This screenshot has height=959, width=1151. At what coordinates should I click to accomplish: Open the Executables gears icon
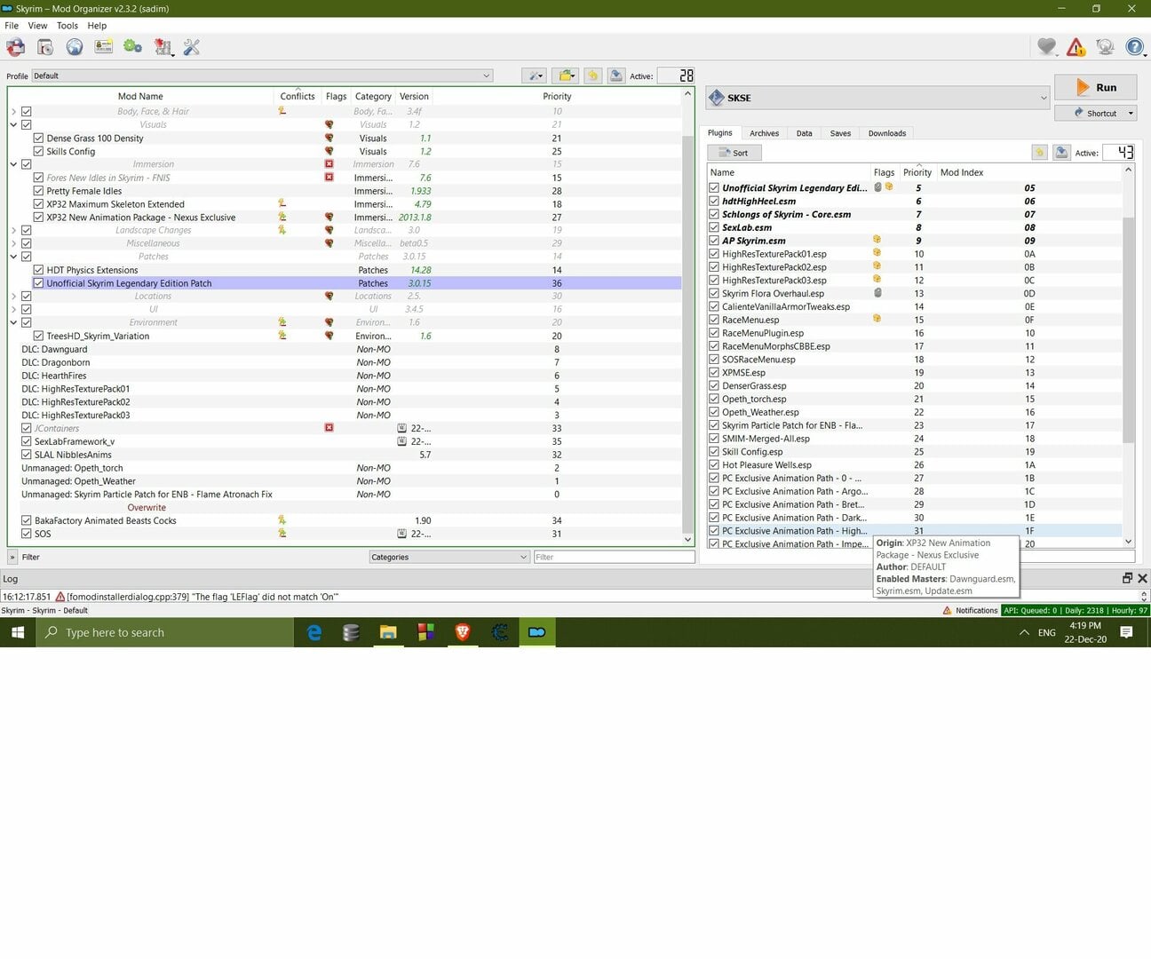(133, 47)
